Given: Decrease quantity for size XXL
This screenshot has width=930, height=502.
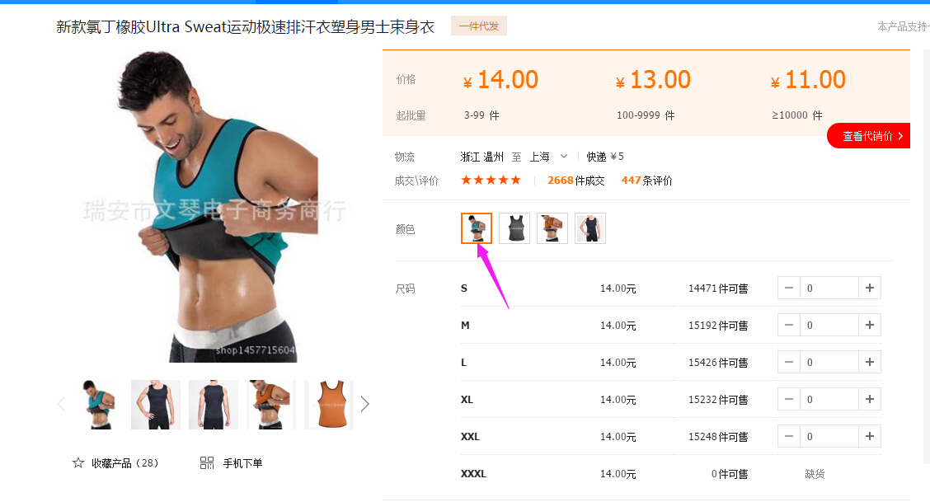Looking at the screenshot, I should tap(789, 436).
